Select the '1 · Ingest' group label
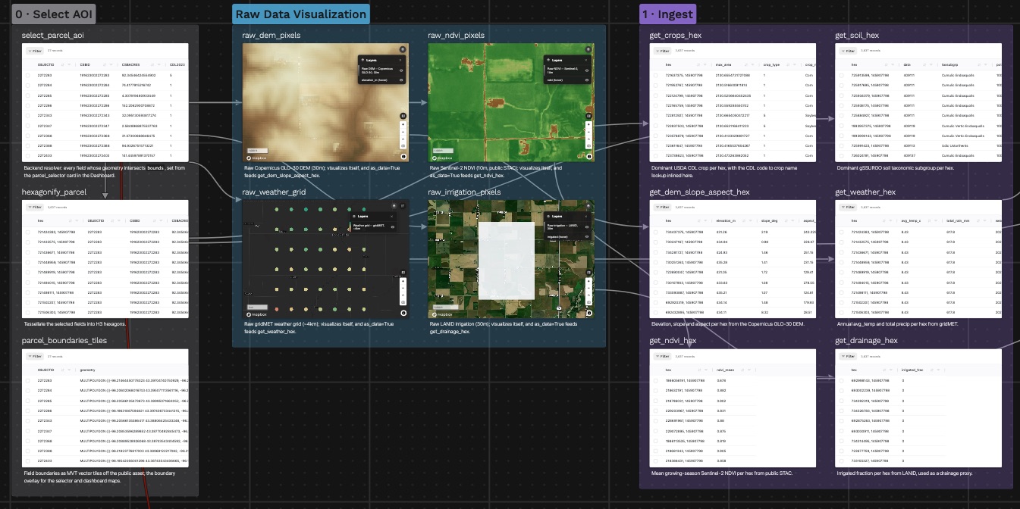The height and width of the screenshot is (509, 1020). [667, 14]
